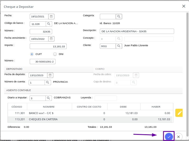This screenshot has height=141, width=189.
Task: Cancel with the round X button
Action: point(179,137)
